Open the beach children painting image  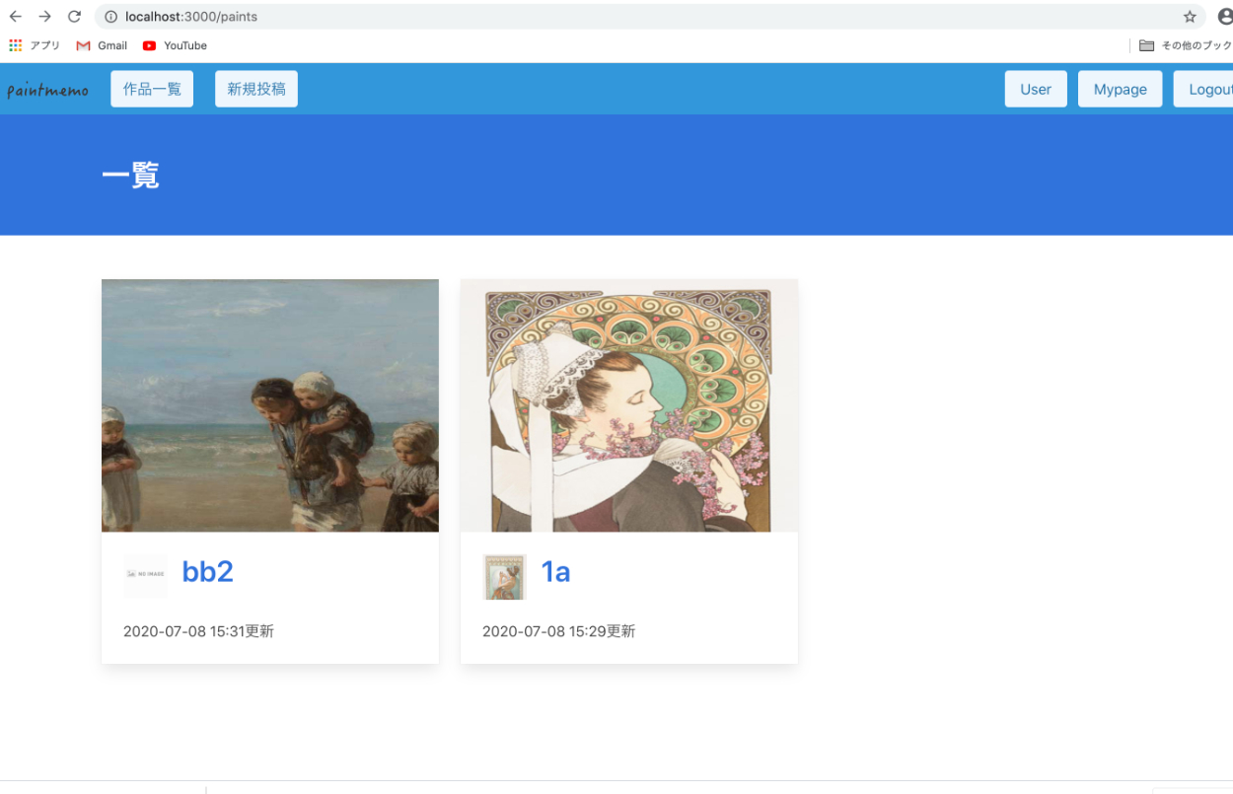[270, 405]
